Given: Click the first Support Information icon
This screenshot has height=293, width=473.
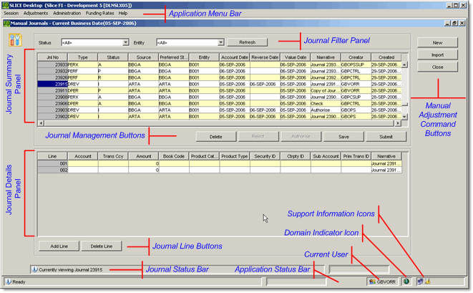Looking at the screenshot, I should (x=420, y=282).
